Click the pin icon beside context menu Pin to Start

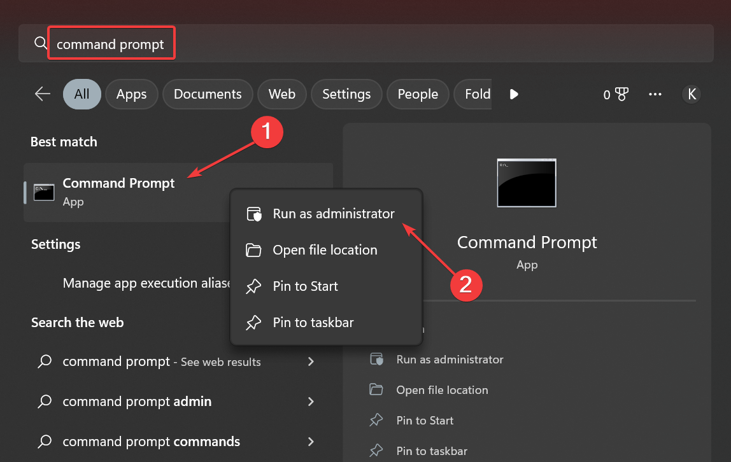pos(253,286)
